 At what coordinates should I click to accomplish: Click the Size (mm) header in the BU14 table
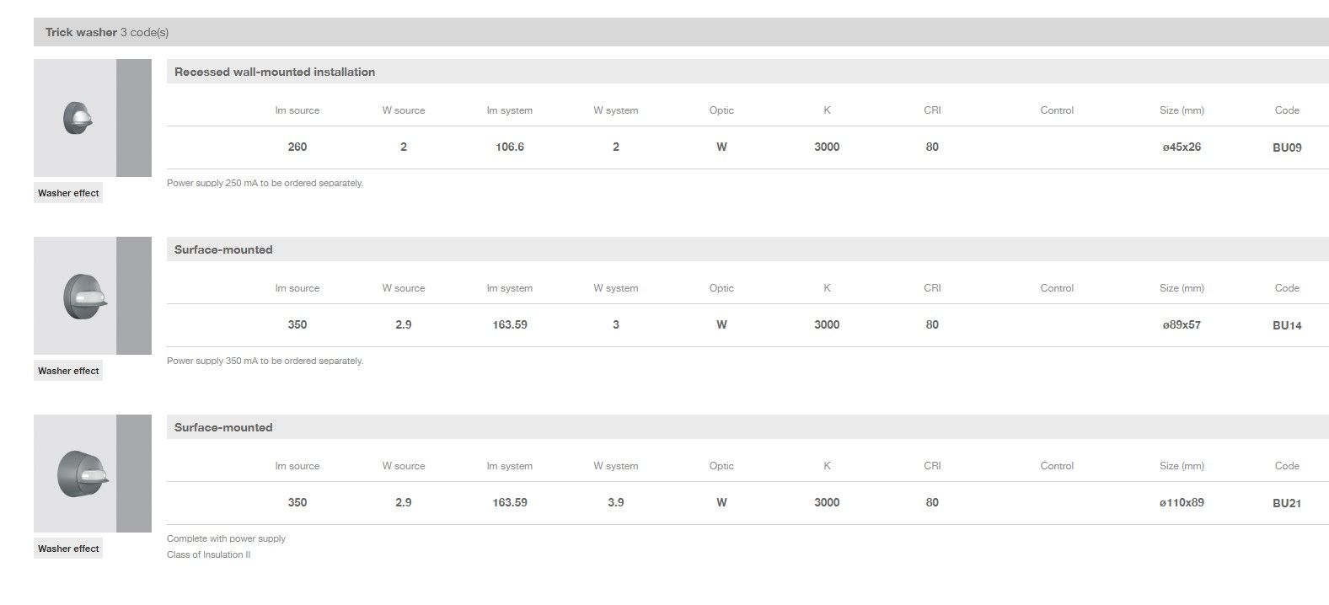pos(1182,288)
